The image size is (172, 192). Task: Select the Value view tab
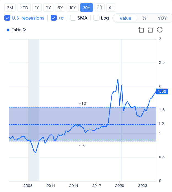click(125, 18)
